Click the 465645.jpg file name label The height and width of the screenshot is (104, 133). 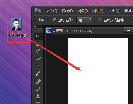pyautogui.click(x=17, y=35)
